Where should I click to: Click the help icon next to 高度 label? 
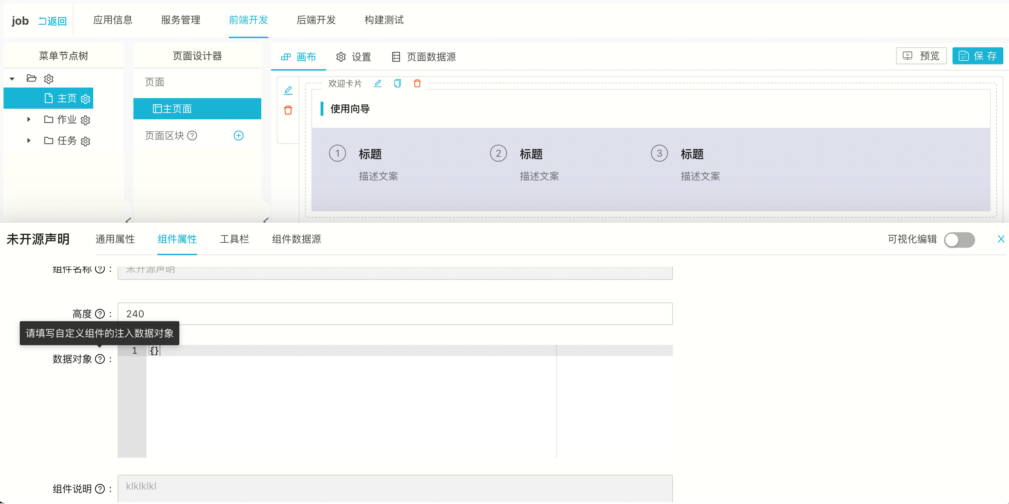point(100,314)
